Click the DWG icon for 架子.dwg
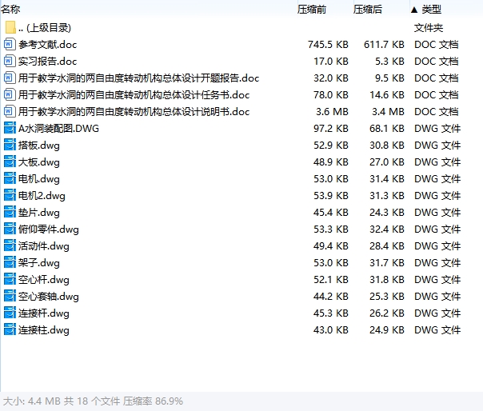This screenshot has height=411, width=483. 10,262
